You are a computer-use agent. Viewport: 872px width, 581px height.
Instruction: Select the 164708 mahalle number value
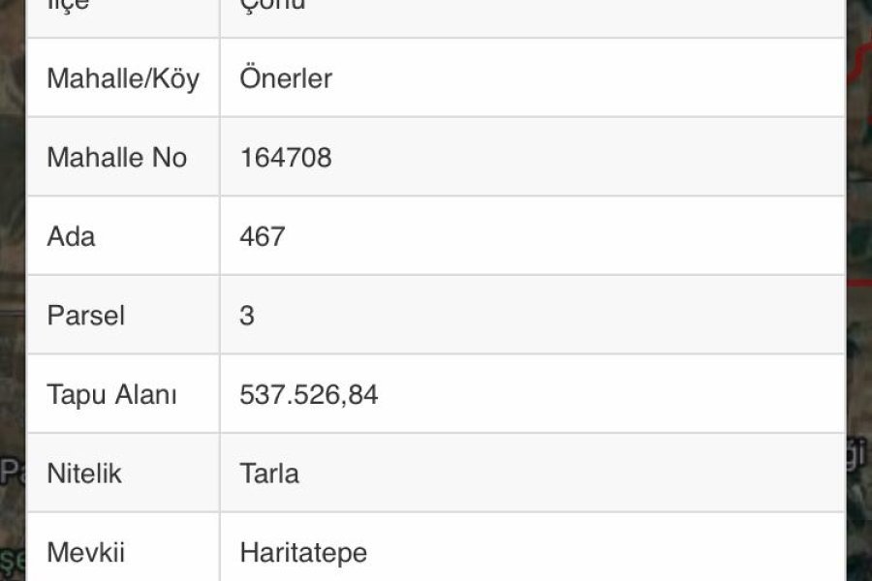[x=286, y=157]
